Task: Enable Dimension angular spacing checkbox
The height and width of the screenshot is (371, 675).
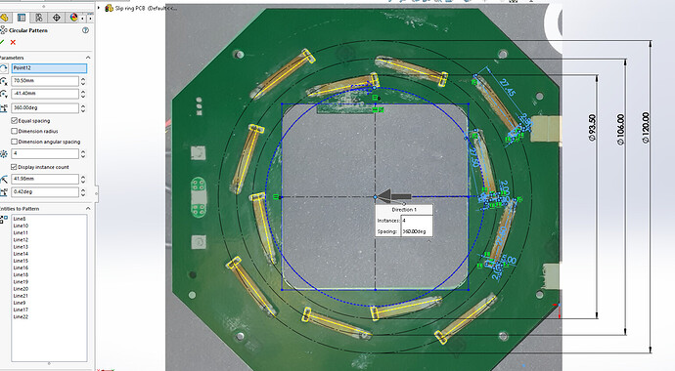Action: pyautogui.click(x=15, y=142)
